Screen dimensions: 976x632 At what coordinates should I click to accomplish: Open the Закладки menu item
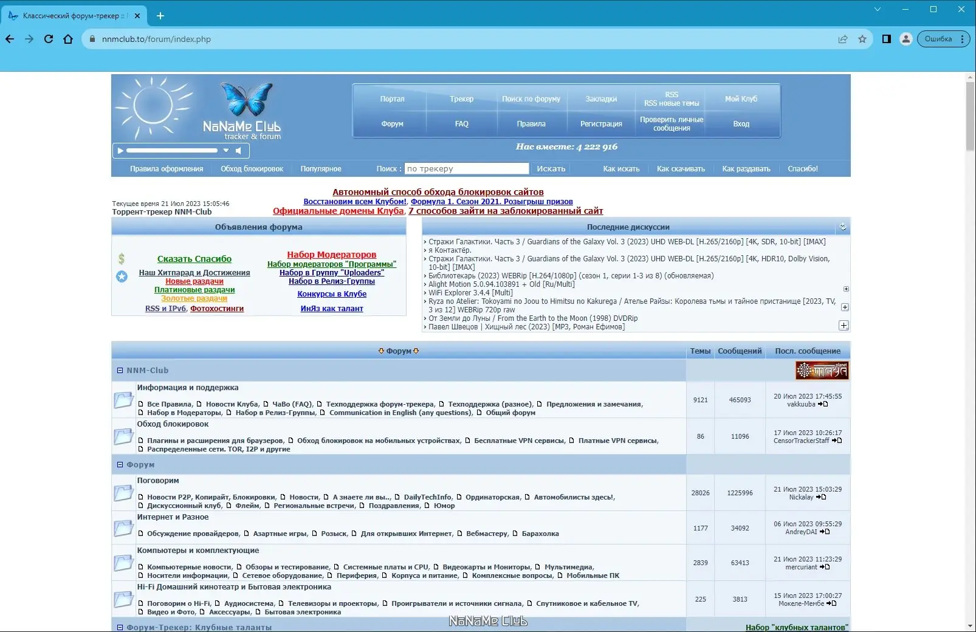pos(601,99)
